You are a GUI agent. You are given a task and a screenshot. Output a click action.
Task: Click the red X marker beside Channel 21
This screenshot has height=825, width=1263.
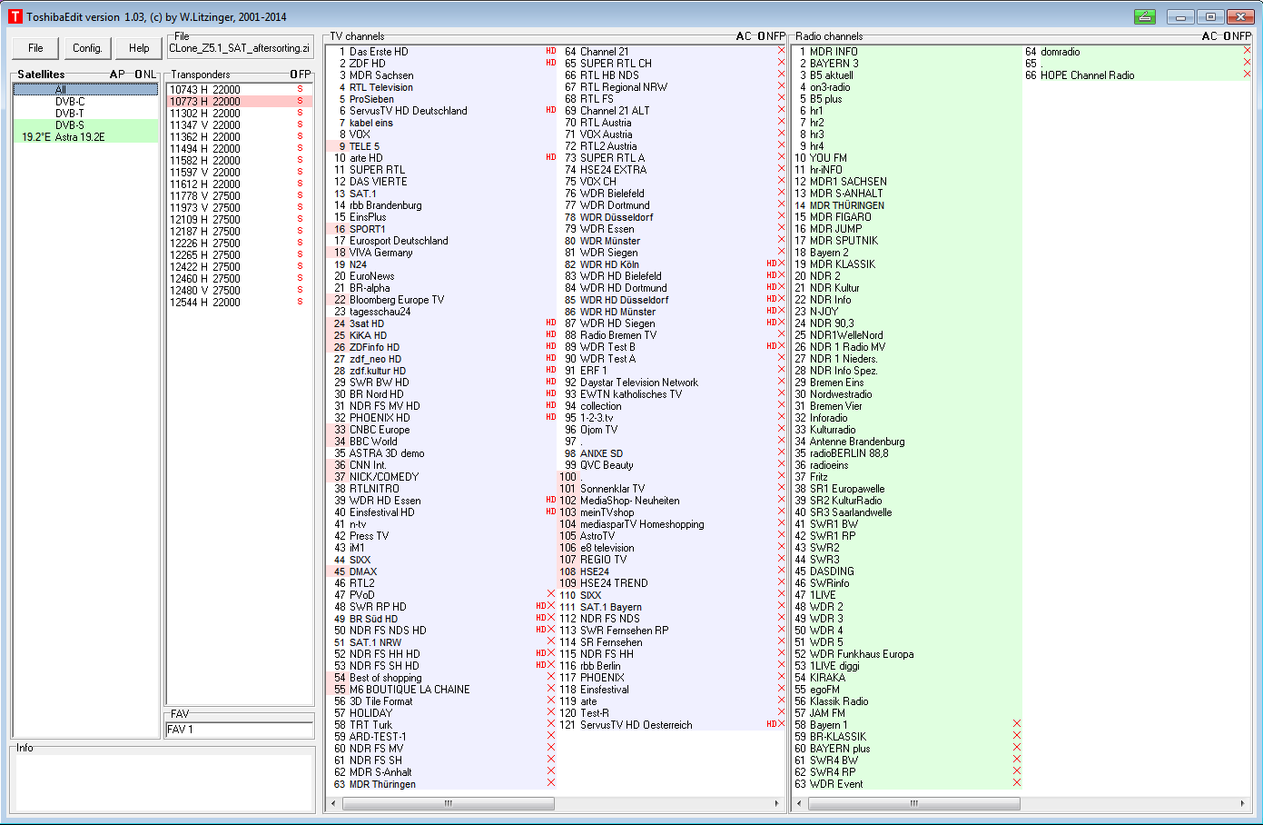781,51
